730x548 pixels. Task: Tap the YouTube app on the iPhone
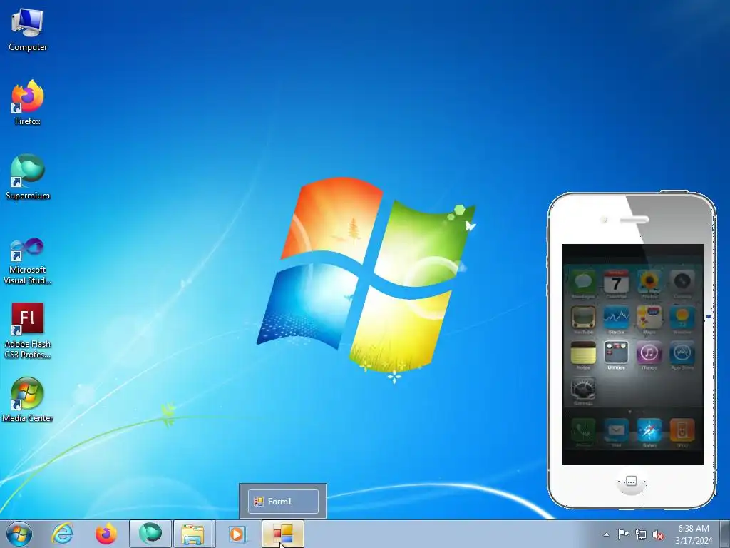tap(583, 318)
